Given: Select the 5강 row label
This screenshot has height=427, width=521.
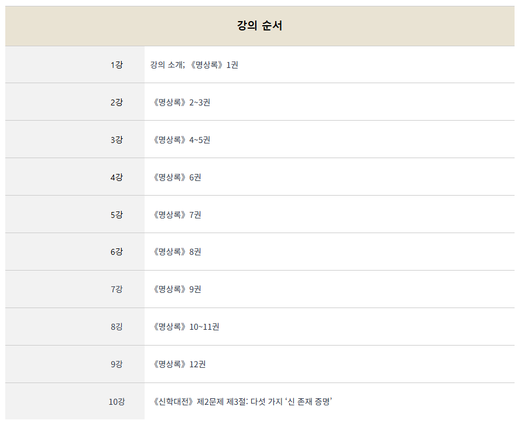Looking at the screenshot, I should tap(116, 215).
